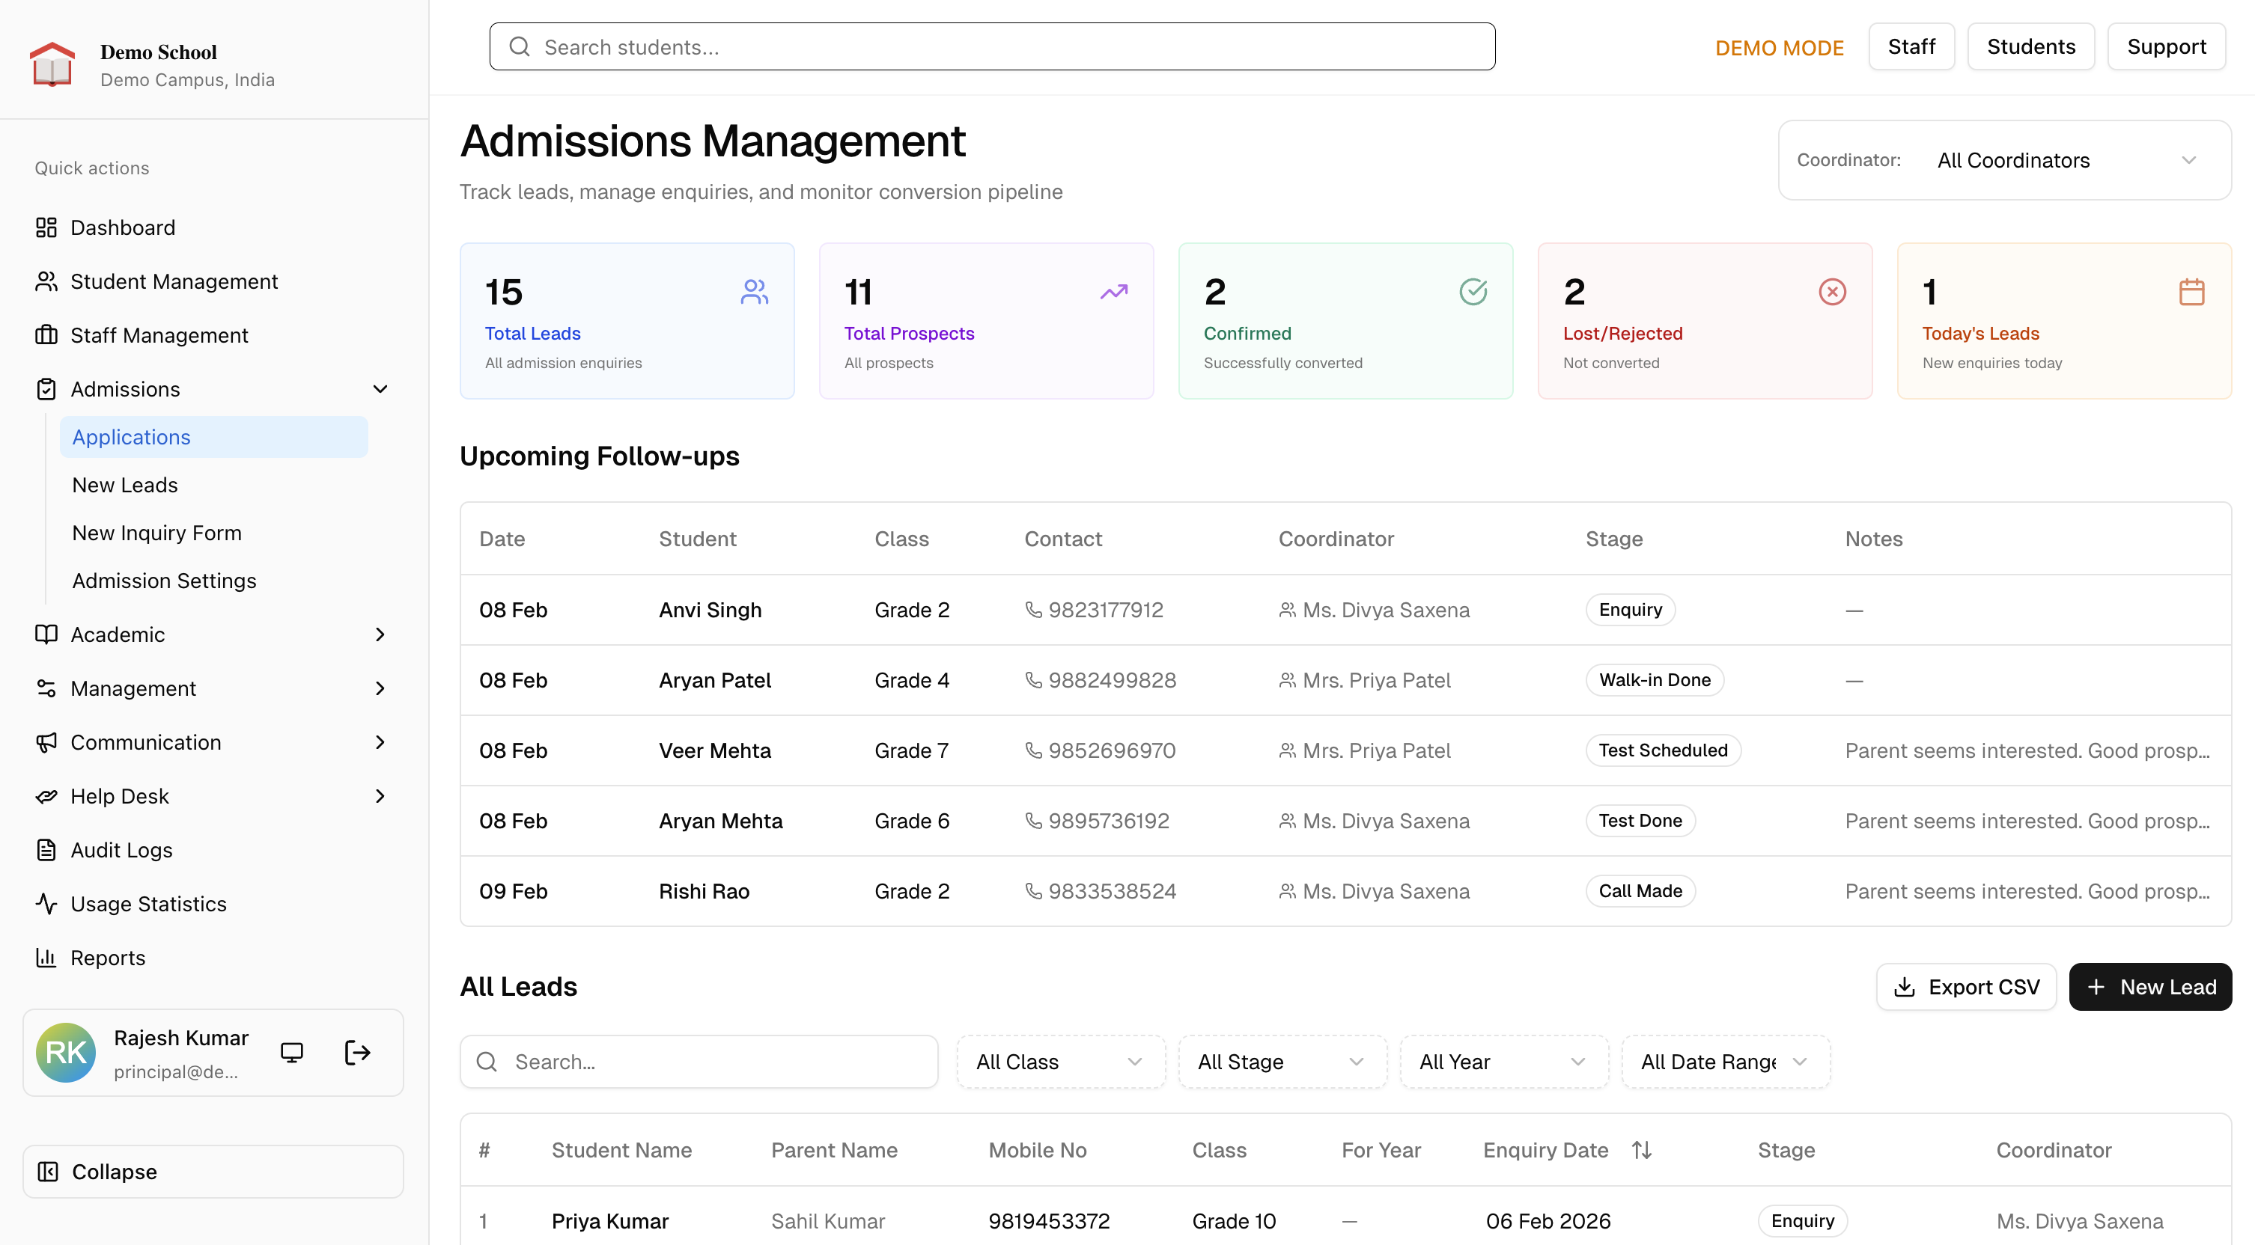The height and width of the screenshot is (1245, 2255).
Task: Open the All Stage filter dropdown
Action: click(1282, 1062)
